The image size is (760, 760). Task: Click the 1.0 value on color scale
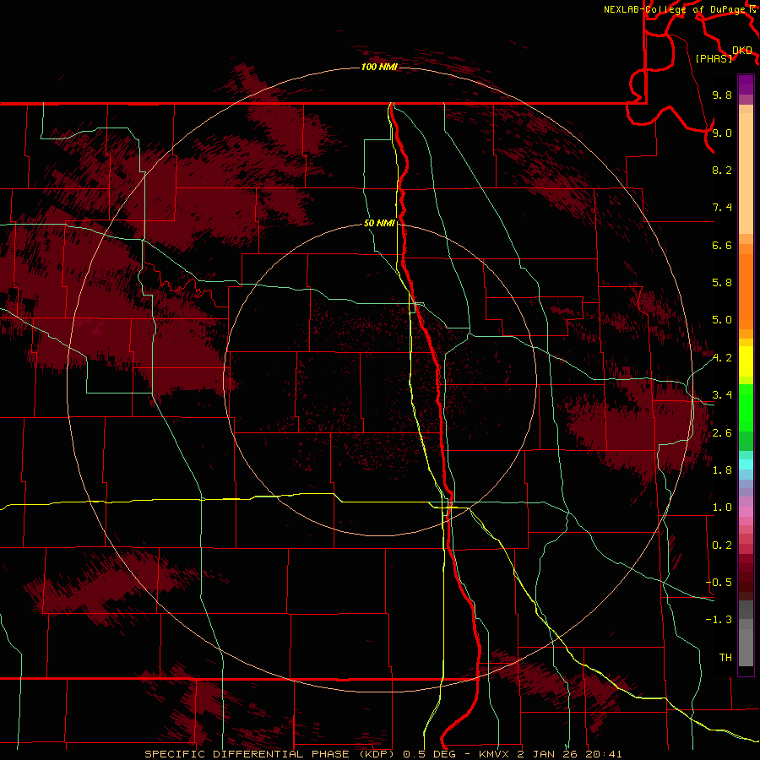coord(722,508)
